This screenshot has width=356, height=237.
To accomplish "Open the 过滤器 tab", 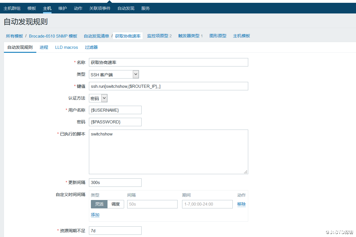I will (x=91, y=47).
